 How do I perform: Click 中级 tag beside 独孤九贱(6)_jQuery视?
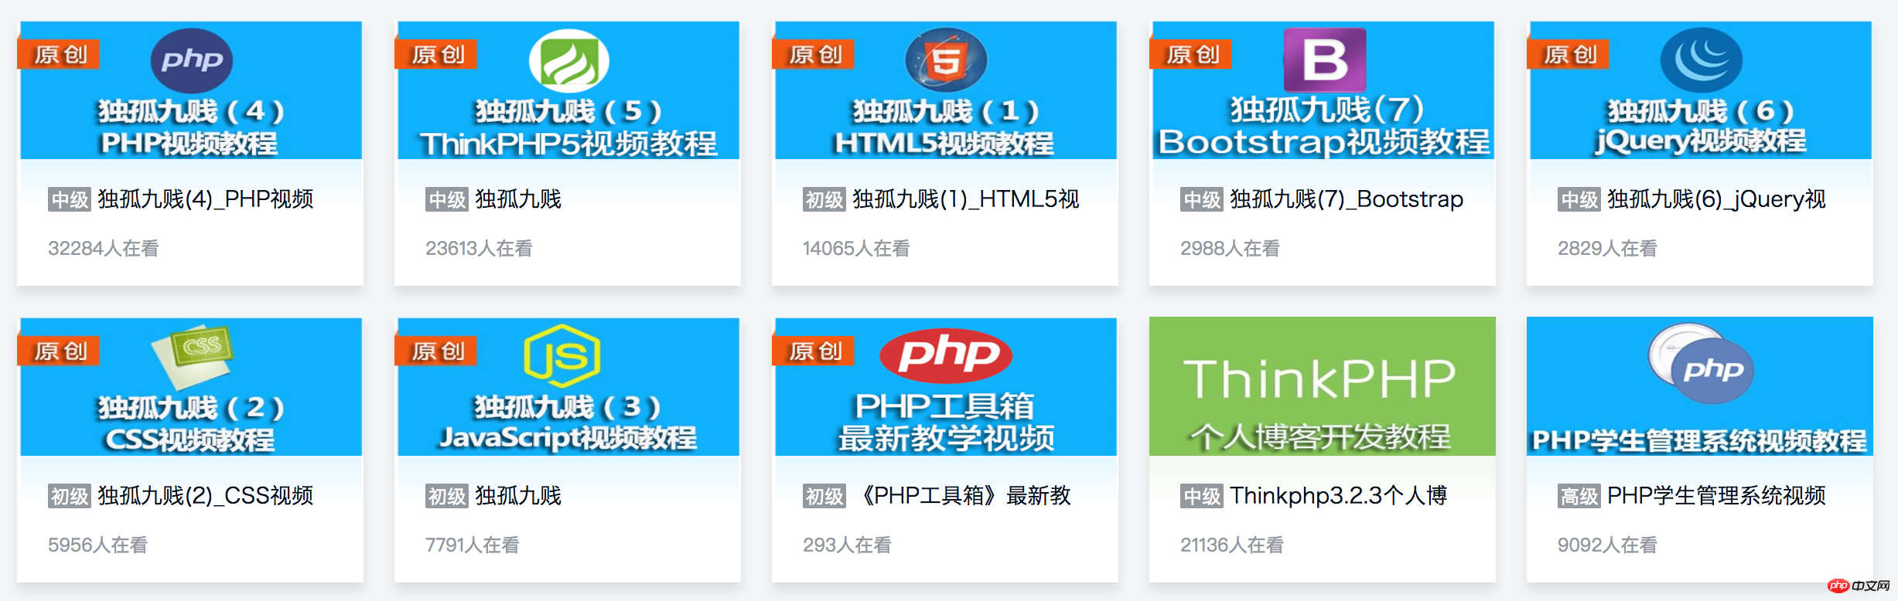click(1579, 200)
